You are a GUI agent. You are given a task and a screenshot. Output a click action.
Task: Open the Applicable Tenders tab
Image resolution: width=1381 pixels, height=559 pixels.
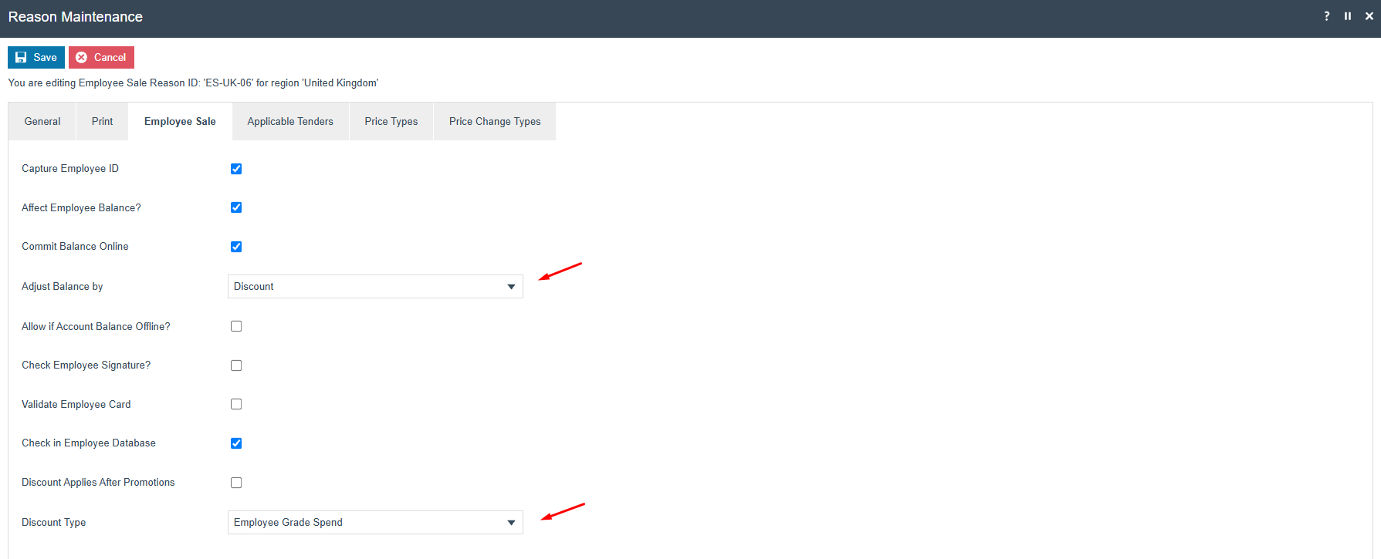coord(290,121)
